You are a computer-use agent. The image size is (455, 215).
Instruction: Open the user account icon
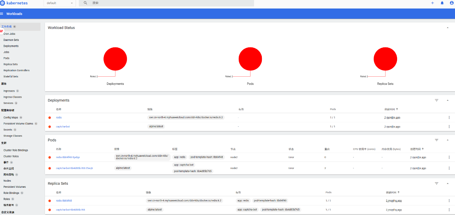[452, 3]
